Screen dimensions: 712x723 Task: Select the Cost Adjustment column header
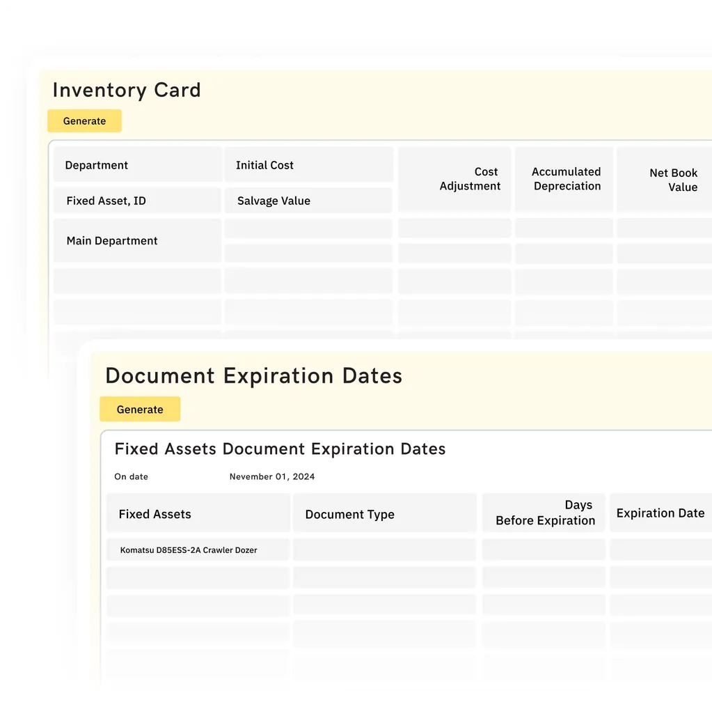pos(454,179)
